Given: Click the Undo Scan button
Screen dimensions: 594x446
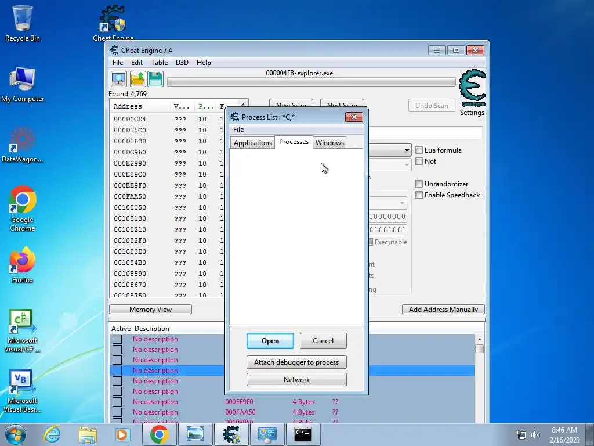Looking at the screenshot, I should coord(432,106).
